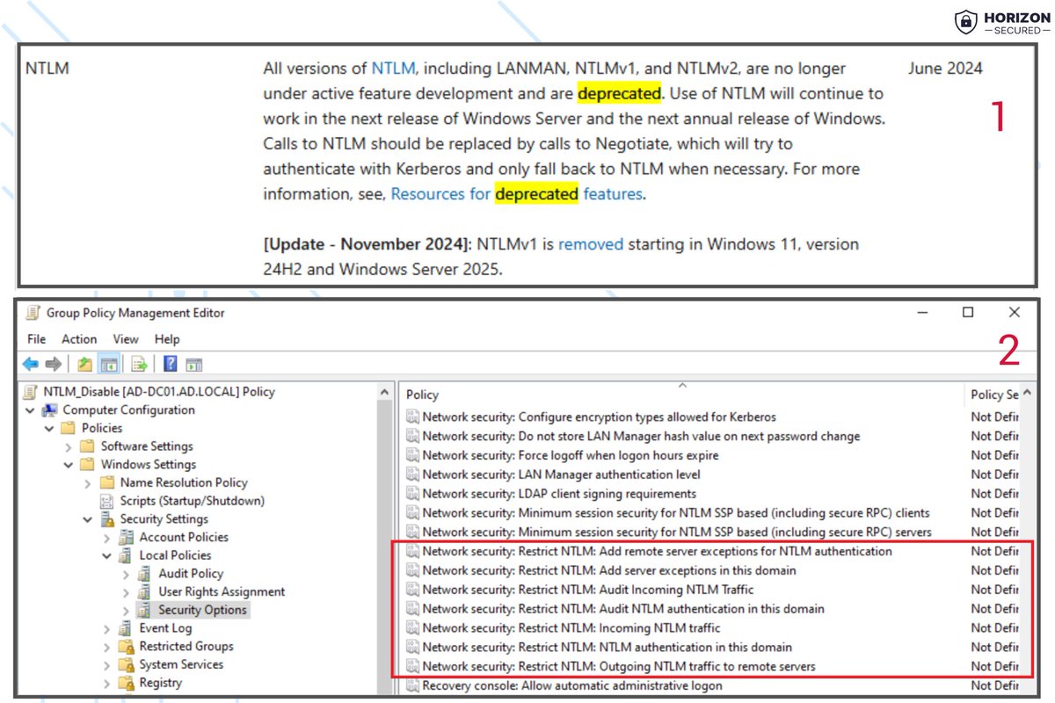Expand the Audit Policy tree node
The width and height of the screenshot is (1055, 703).
pos(127,573)
